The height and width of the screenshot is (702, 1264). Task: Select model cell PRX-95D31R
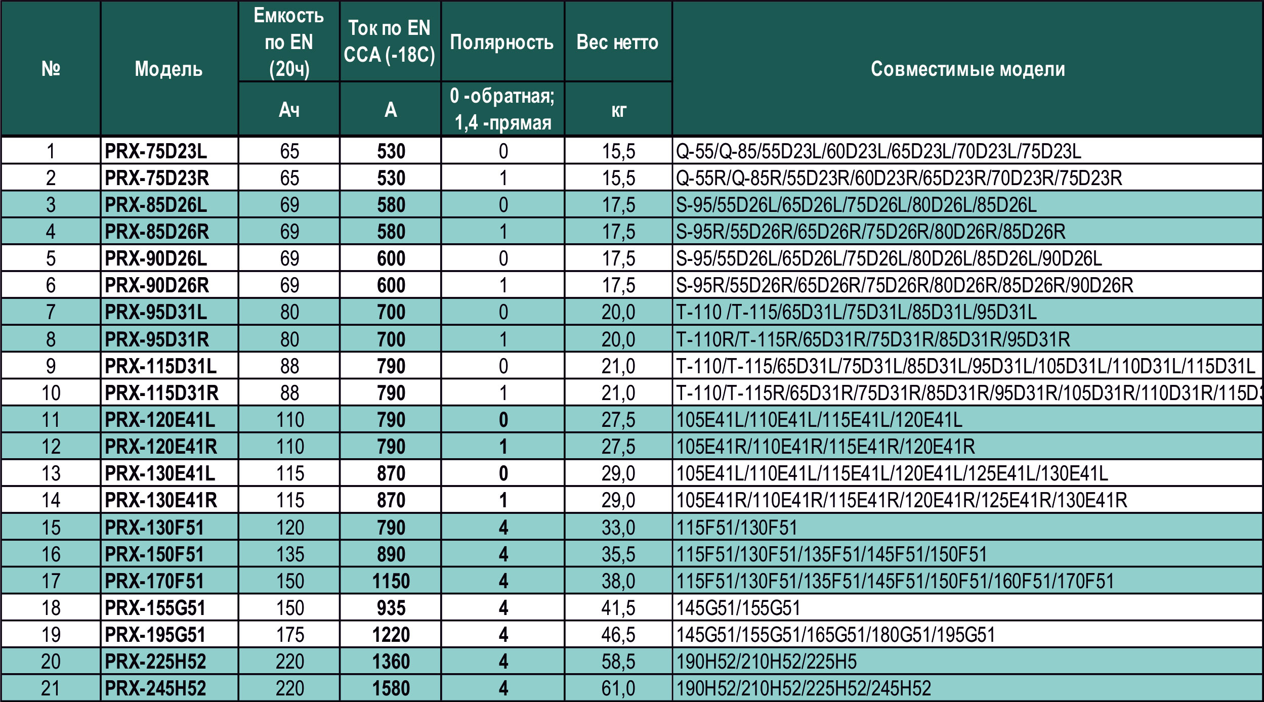coord(169,339)
